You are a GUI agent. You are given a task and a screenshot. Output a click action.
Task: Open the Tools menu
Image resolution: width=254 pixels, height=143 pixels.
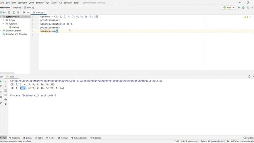(54, 3)
